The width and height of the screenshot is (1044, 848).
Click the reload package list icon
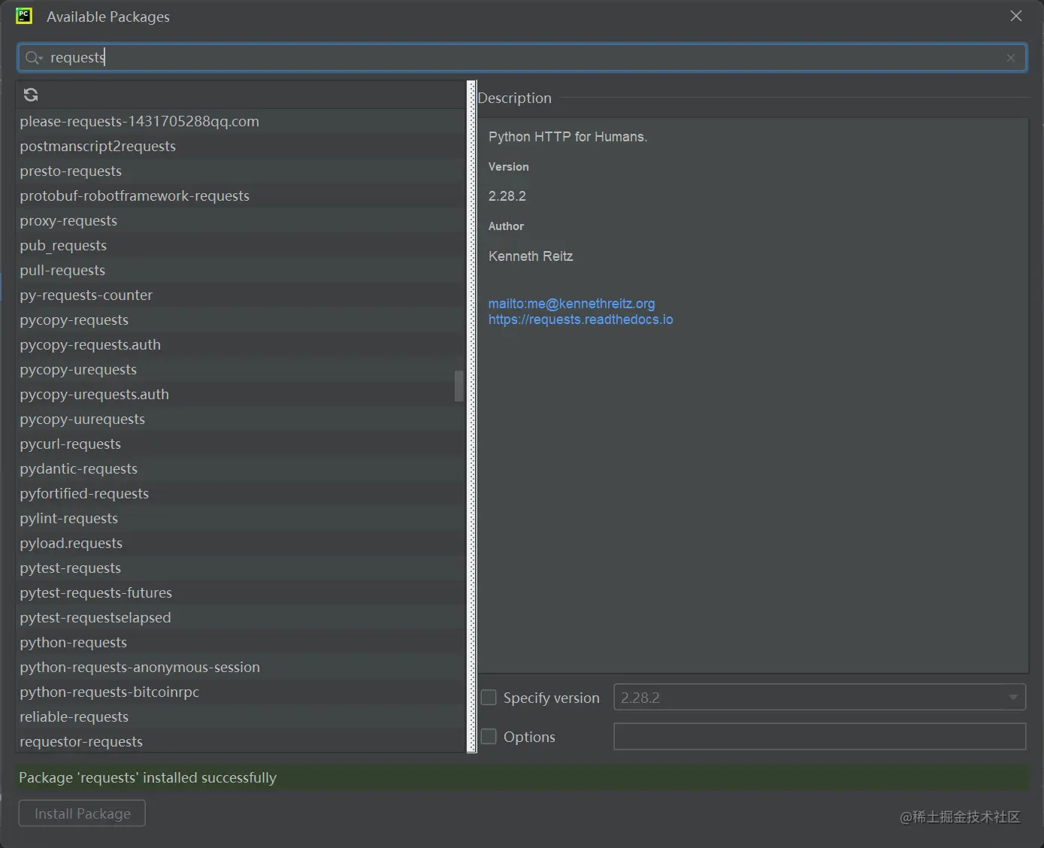(x=31, y=95)
